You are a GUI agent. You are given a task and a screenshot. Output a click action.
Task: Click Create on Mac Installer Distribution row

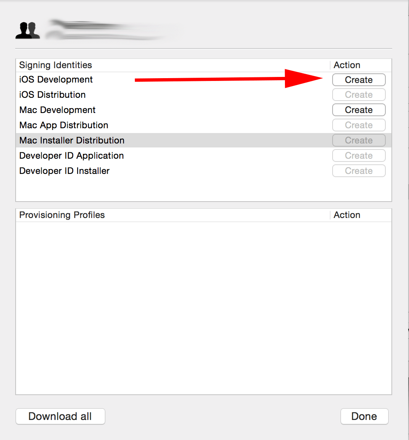(x=359, y=140)
